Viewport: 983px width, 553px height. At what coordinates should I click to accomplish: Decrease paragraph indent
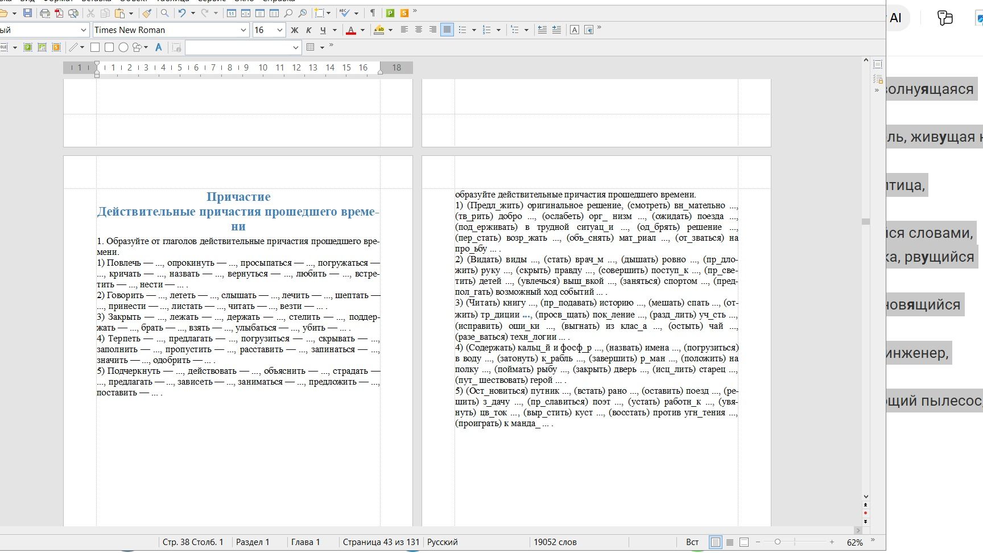tap(542, 30)
